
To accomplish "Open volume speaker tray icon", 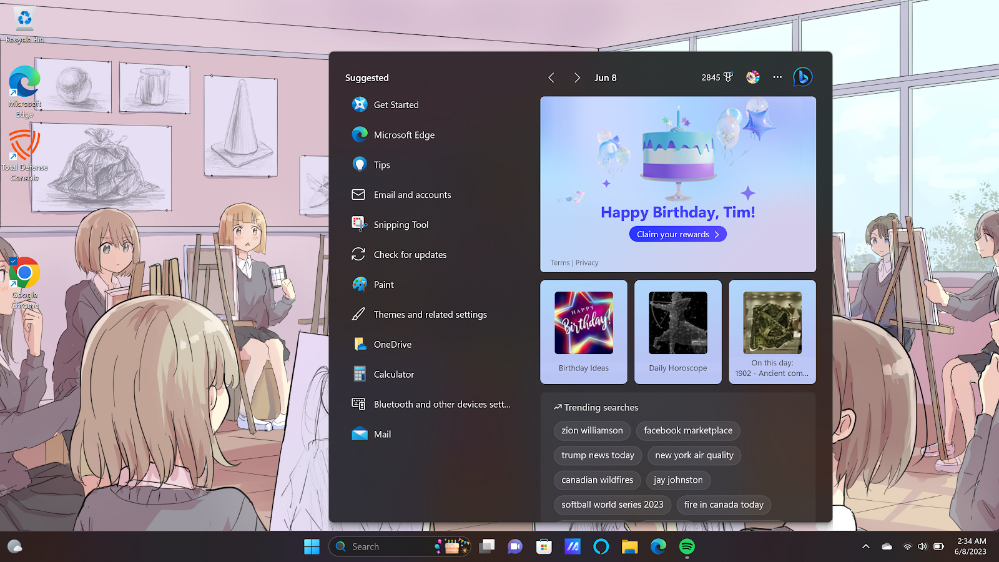I will (922, 546).
